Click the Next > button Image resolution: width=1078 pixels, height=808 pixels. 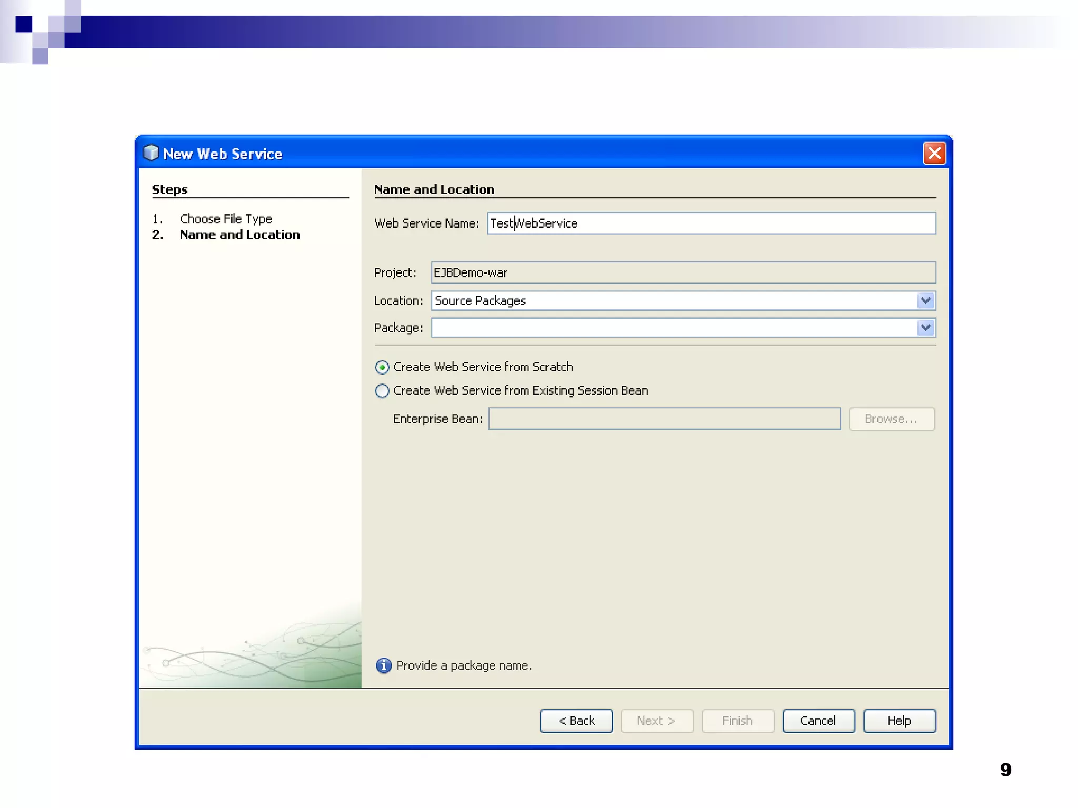(x=656, y=721)
